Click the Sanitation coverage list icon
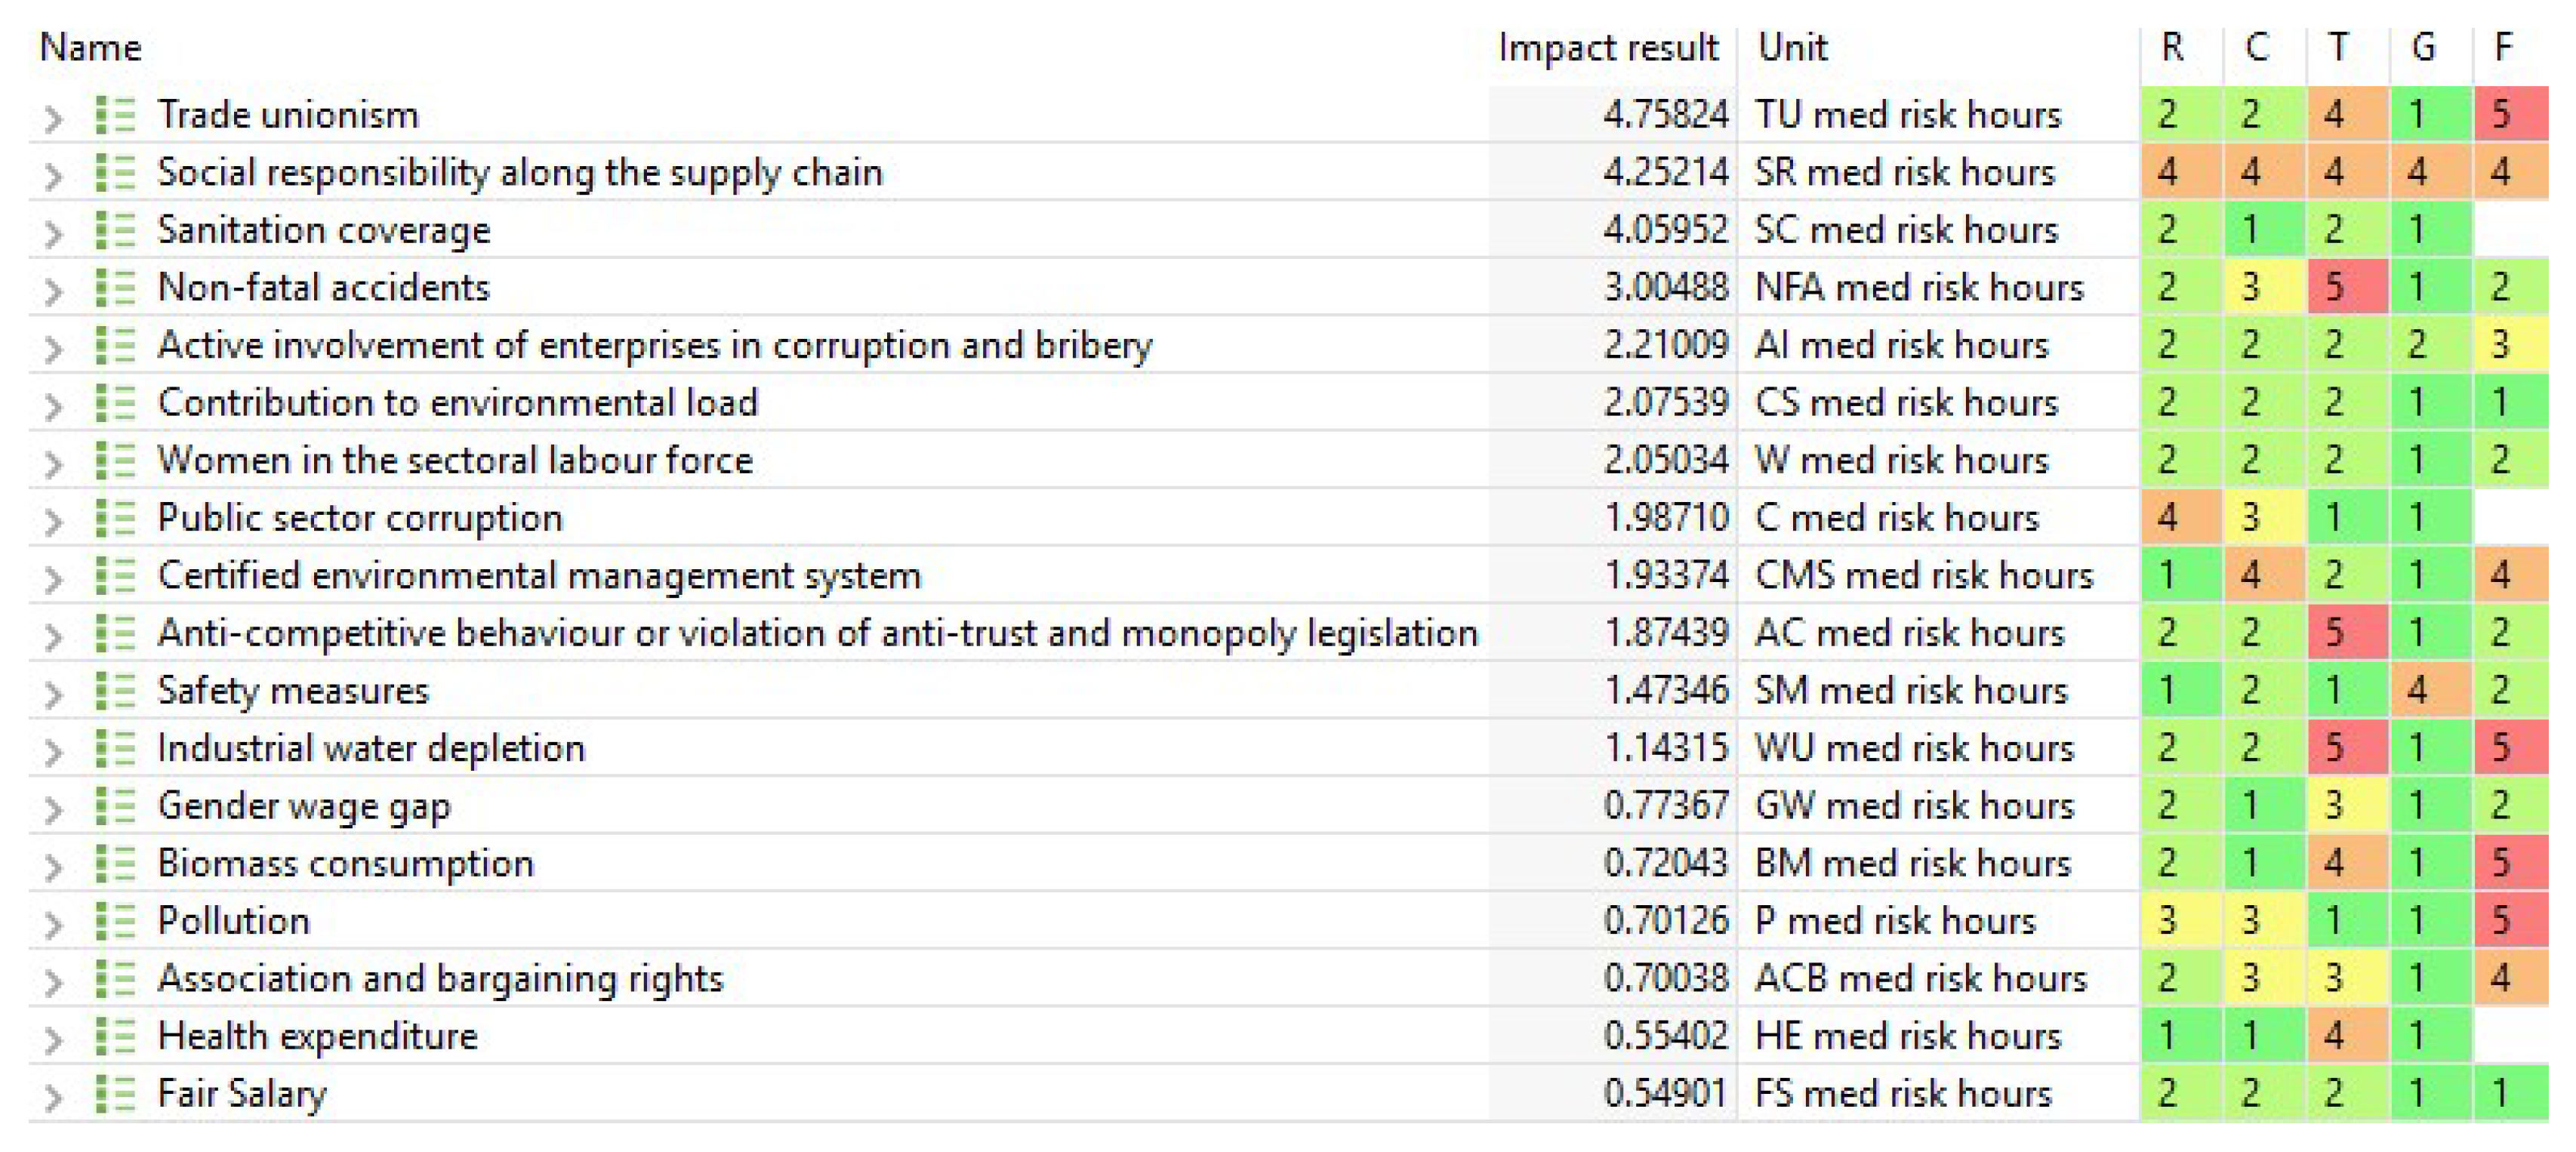Screen dimensions: 2576x1152 pyautogui.click(x=114, y=230)
